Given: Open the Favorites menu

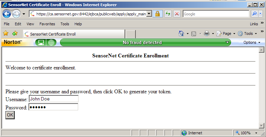Looking at the screenshot, I should pos(47,24).
